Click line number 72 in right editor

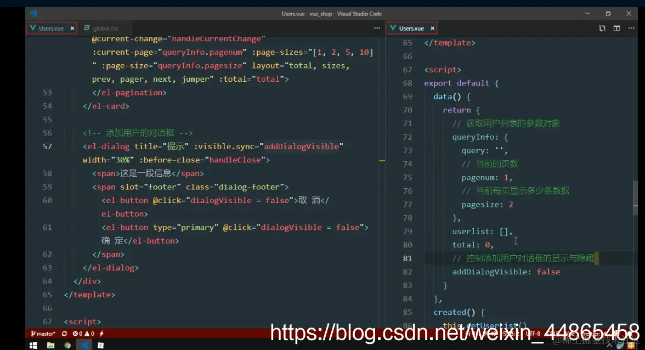tap(407, 137)
